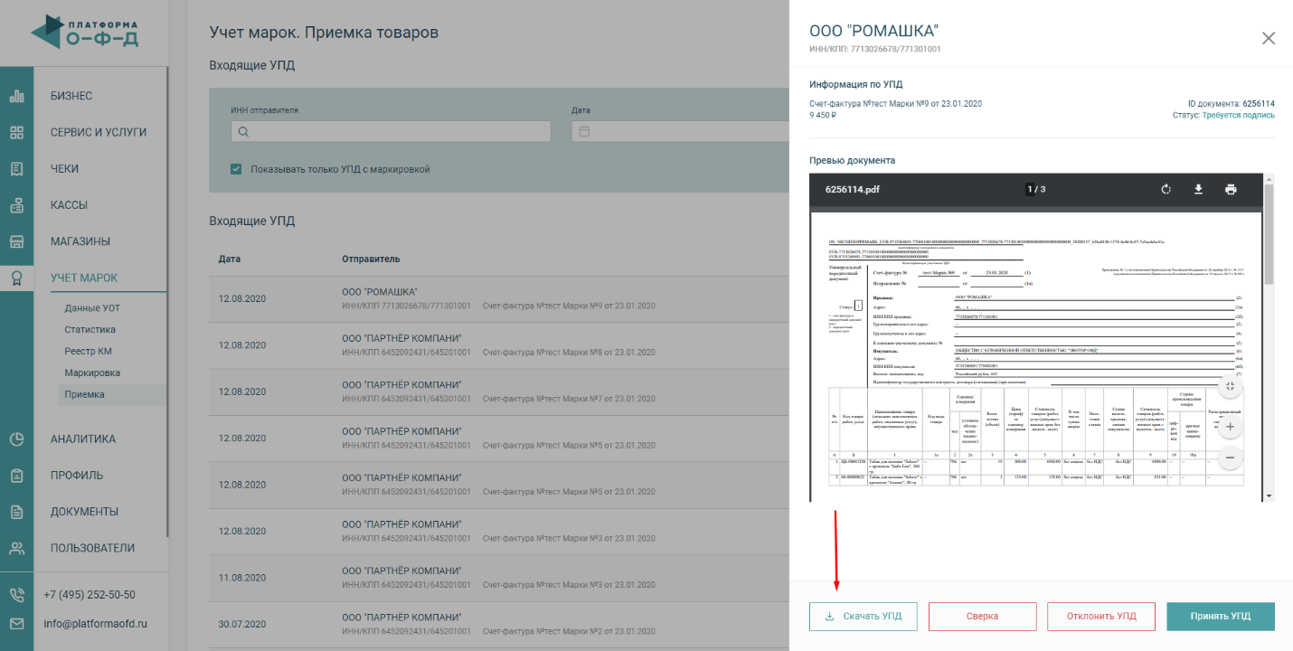The height and width of the screenshot is (651, 1293).
Task: Click the Сверка button
Action: (x=982, y=617)
